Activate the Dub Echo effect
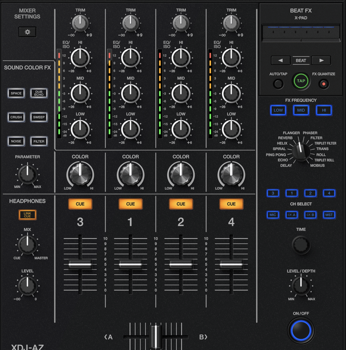346x350 pixels. point(39,93)
